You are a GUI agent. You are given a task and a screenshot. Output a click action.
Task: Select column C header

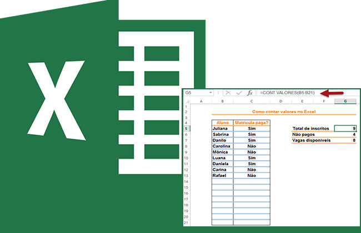click(x=252, y=101)
